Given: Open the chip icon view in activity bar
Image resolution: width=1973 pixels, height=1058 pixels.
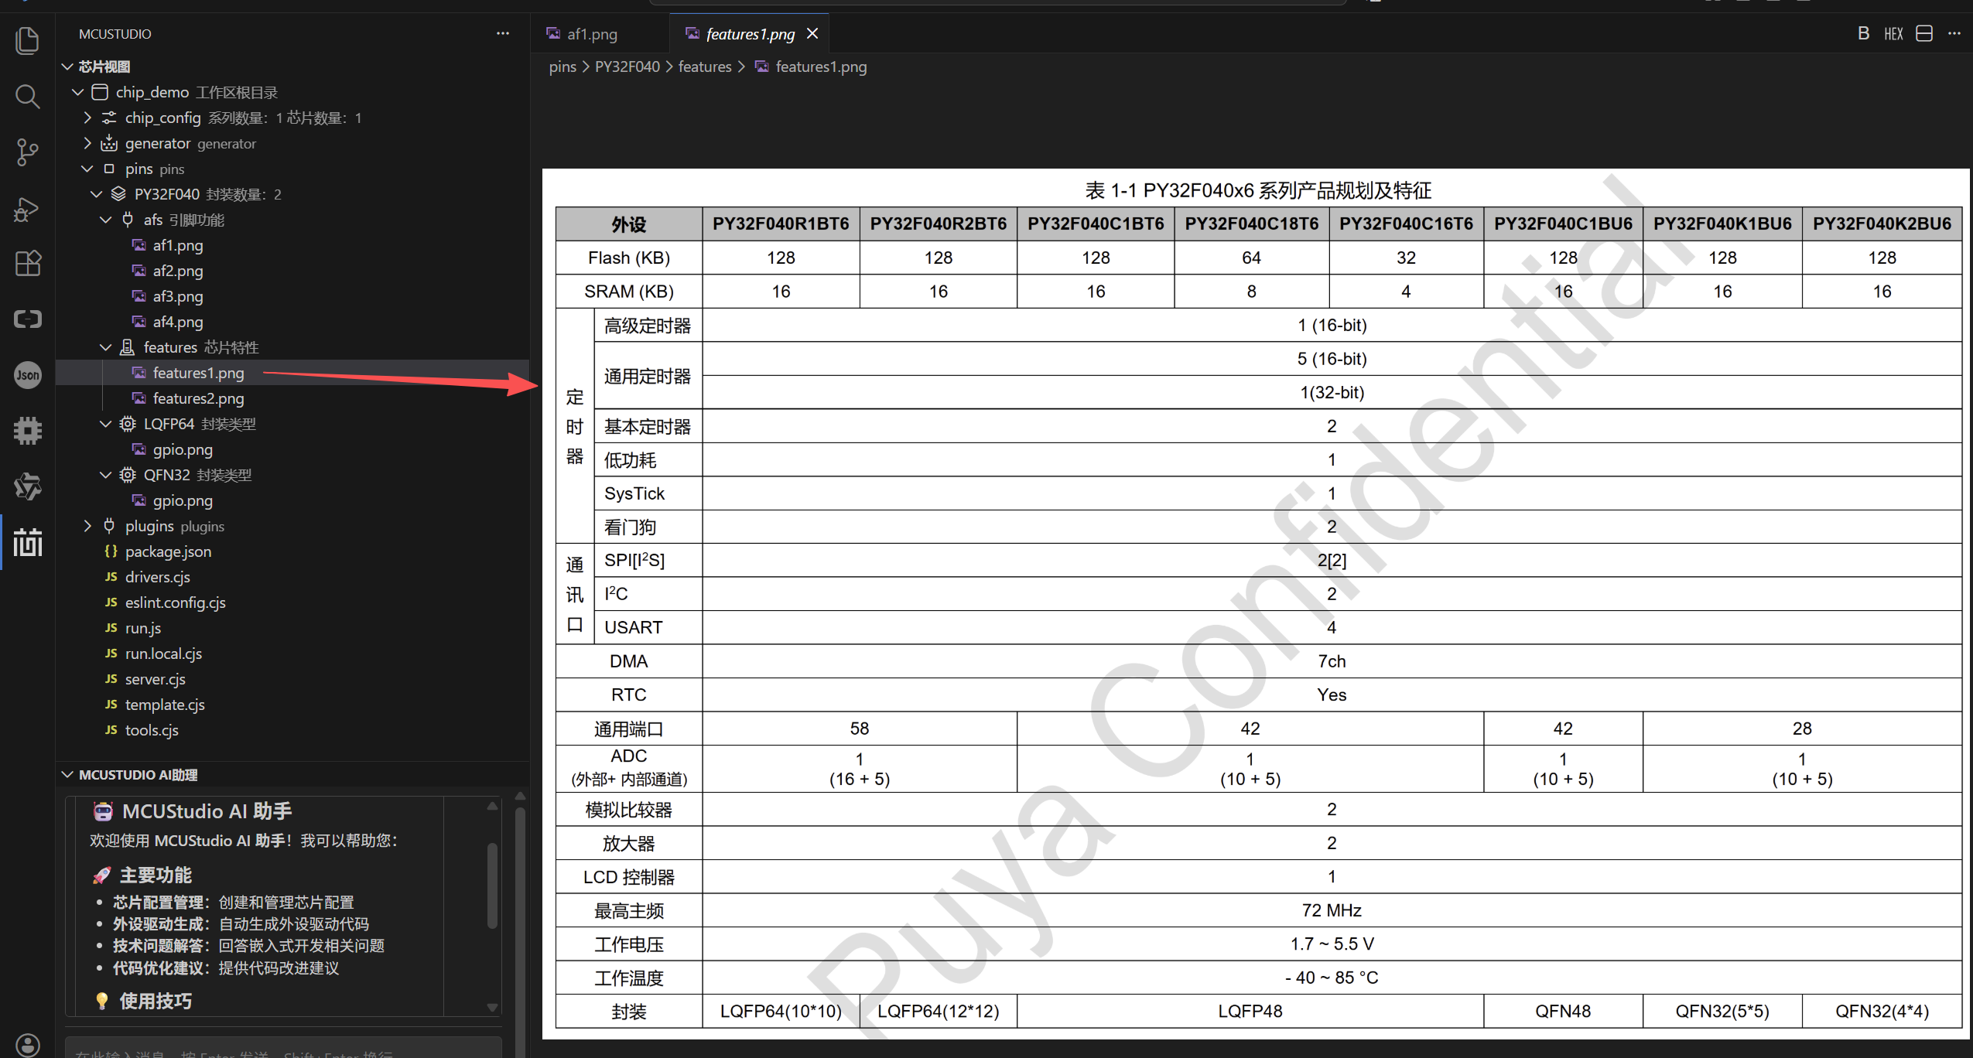Looking at the screenshot, I should (x=27, y=431).
